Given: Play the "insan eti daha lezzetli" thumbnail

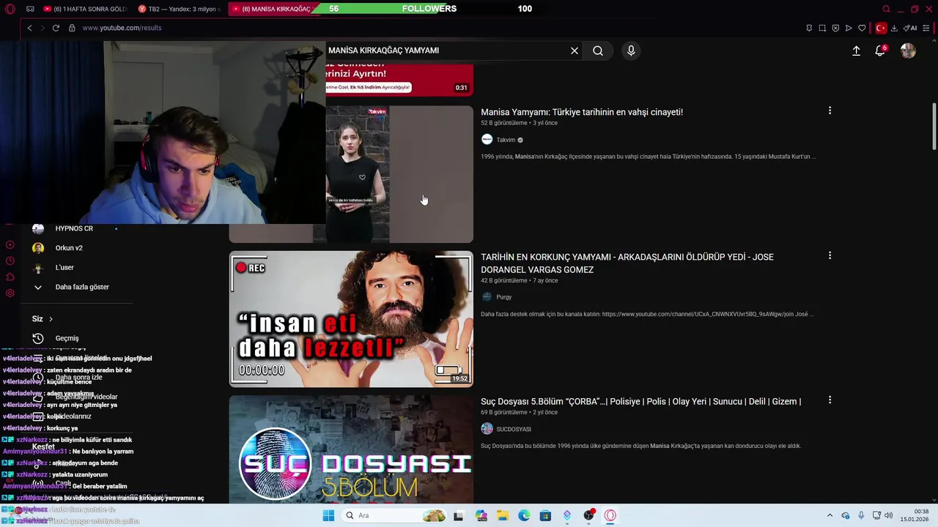Looking at the screenshot, I should click(351, 319).
